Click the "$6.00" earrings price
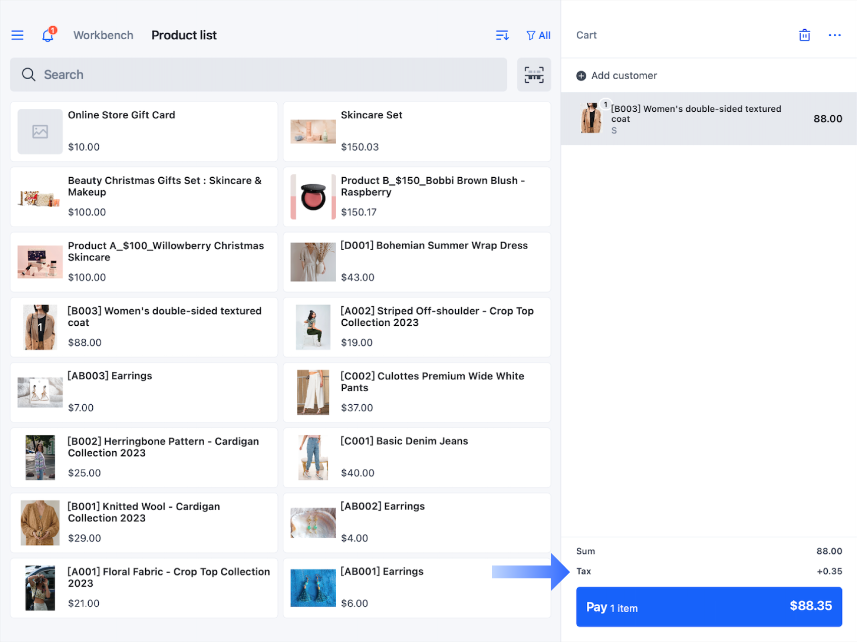 pos(354,603)
